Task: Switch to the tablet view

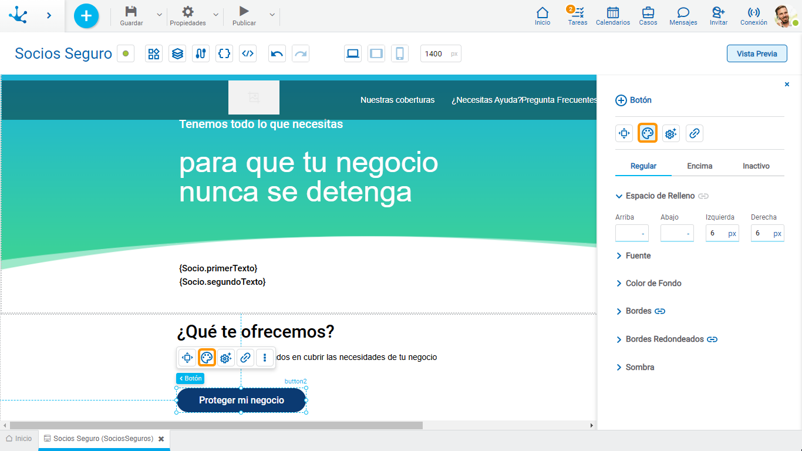Action: click(376, 53)
